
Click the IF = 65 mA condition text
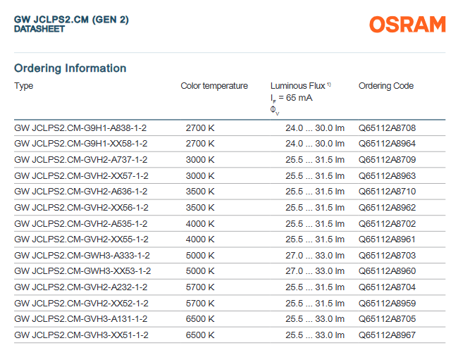(291, 98)
